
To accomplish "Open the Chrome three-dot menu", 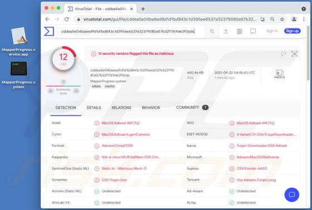I will [304, 19].
